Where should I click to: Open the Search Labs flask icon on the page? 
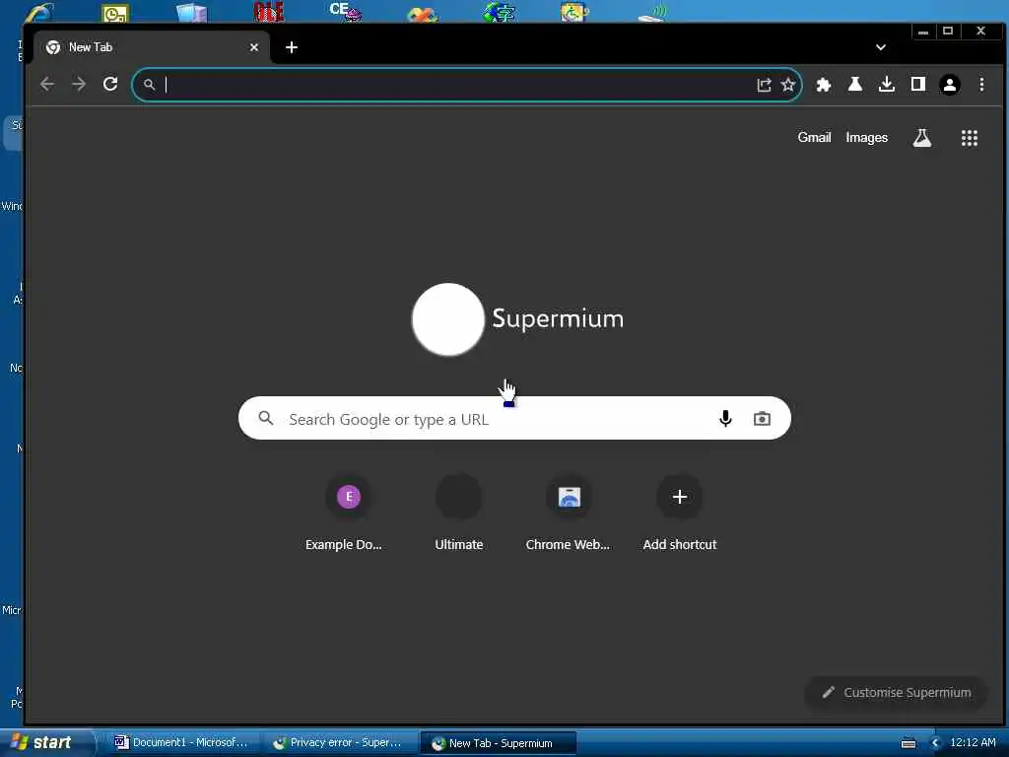922,138
